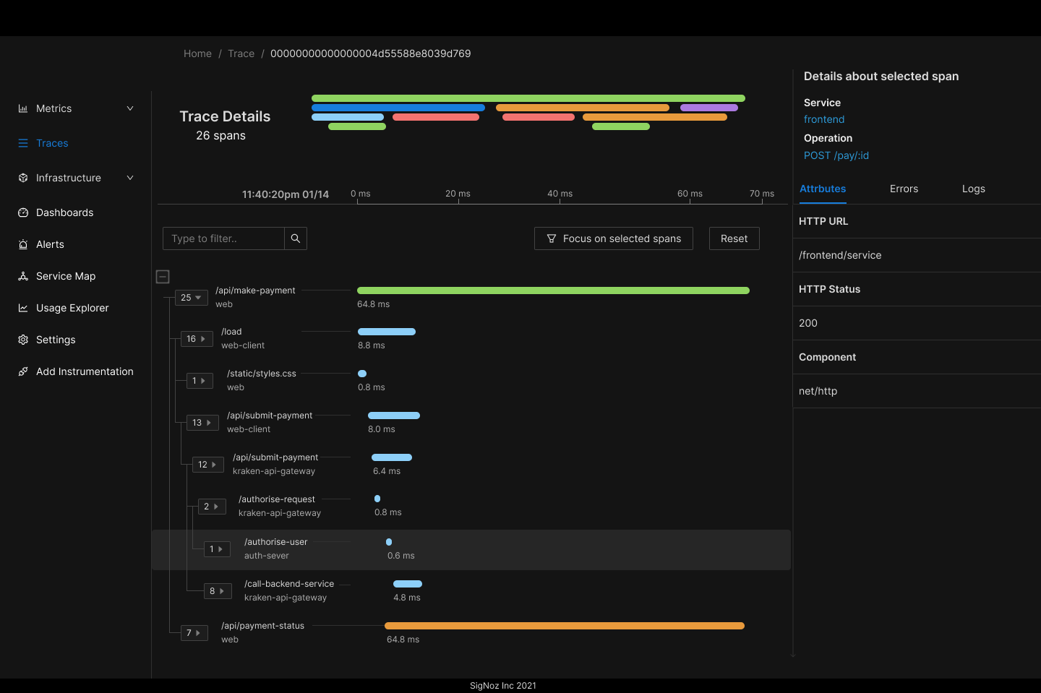Click the green /api/make-payment span bar
The image size is (1041, 693).
[553, 290]
